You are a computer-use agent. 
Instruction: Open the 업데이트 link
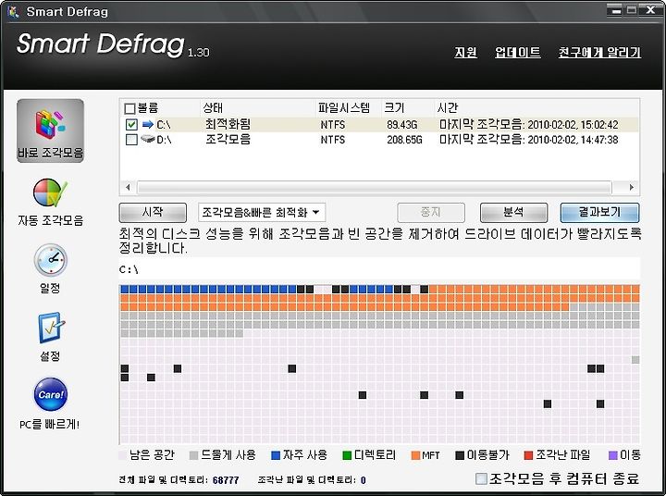tap(518, 52)
